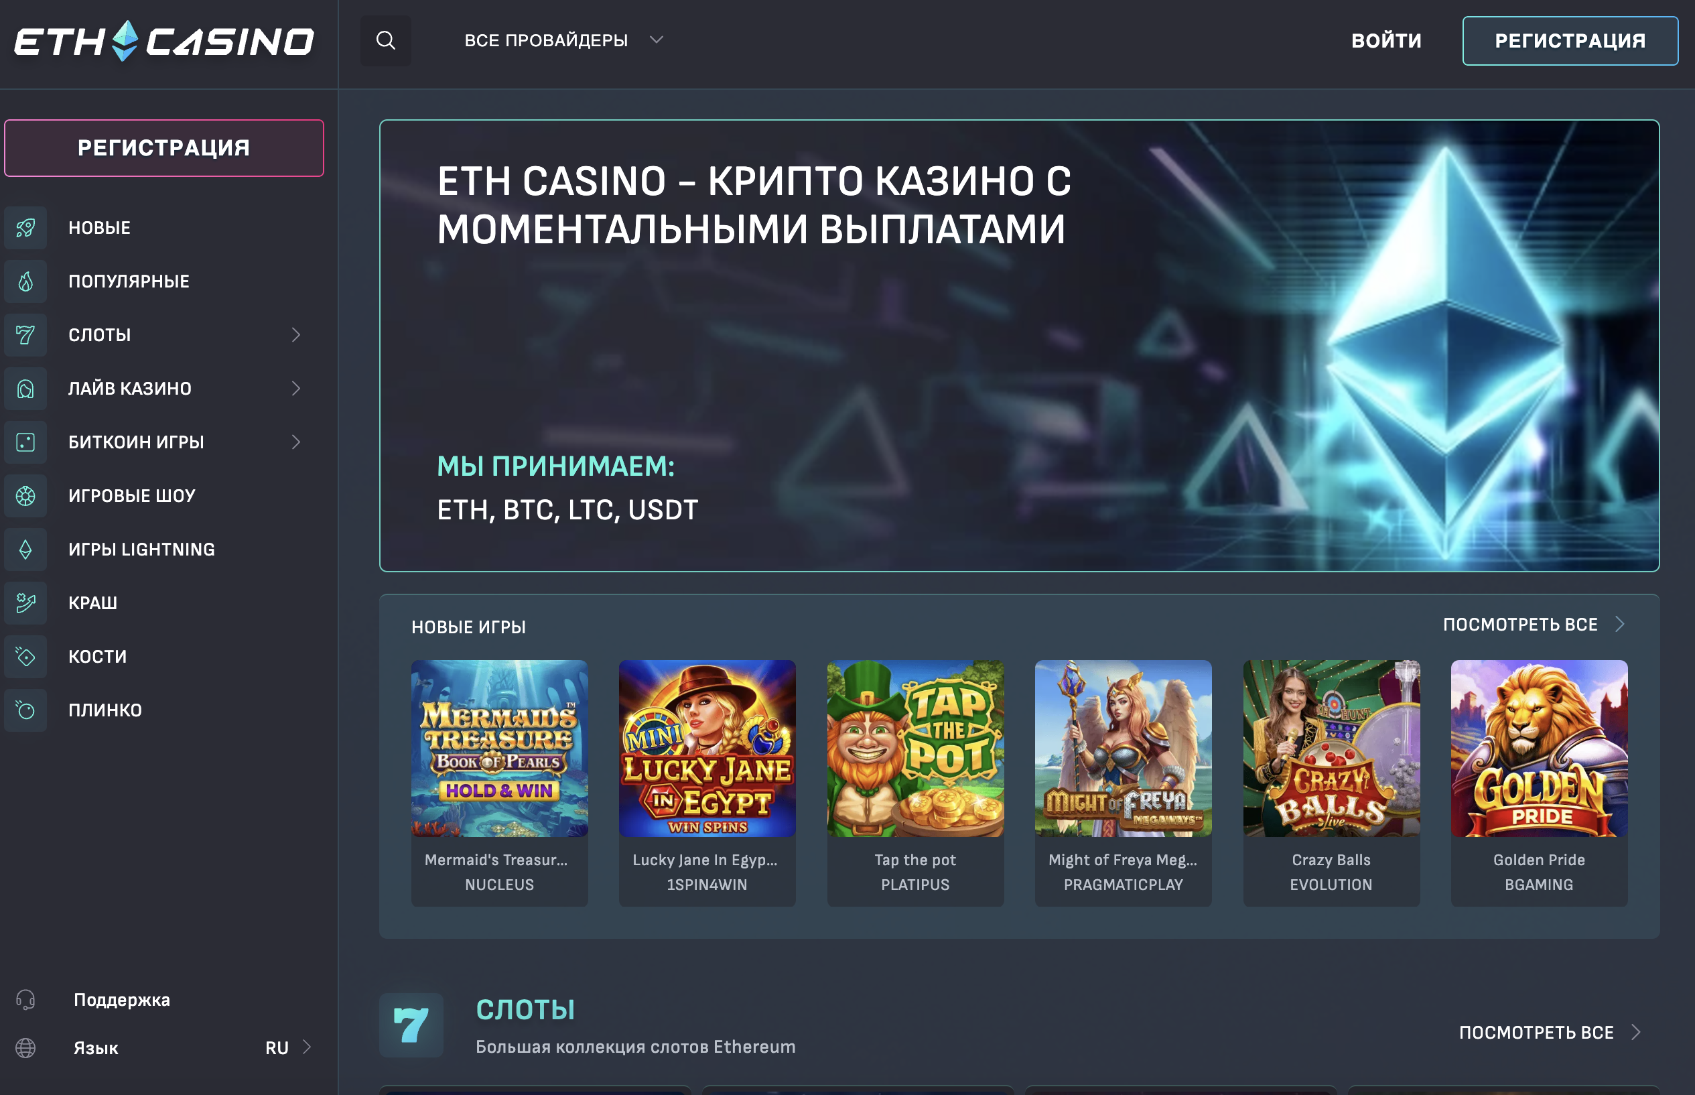Open the Golden Pride game thumbnail

1540,748
